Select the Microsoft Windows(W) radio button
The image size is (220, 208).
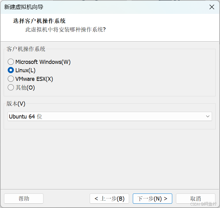(11, 62)
